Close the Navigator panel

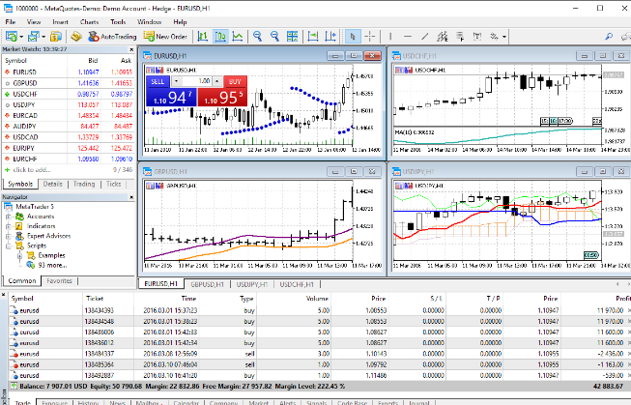133,196
